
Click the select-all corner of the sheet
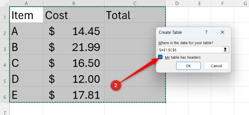point(5,3)
